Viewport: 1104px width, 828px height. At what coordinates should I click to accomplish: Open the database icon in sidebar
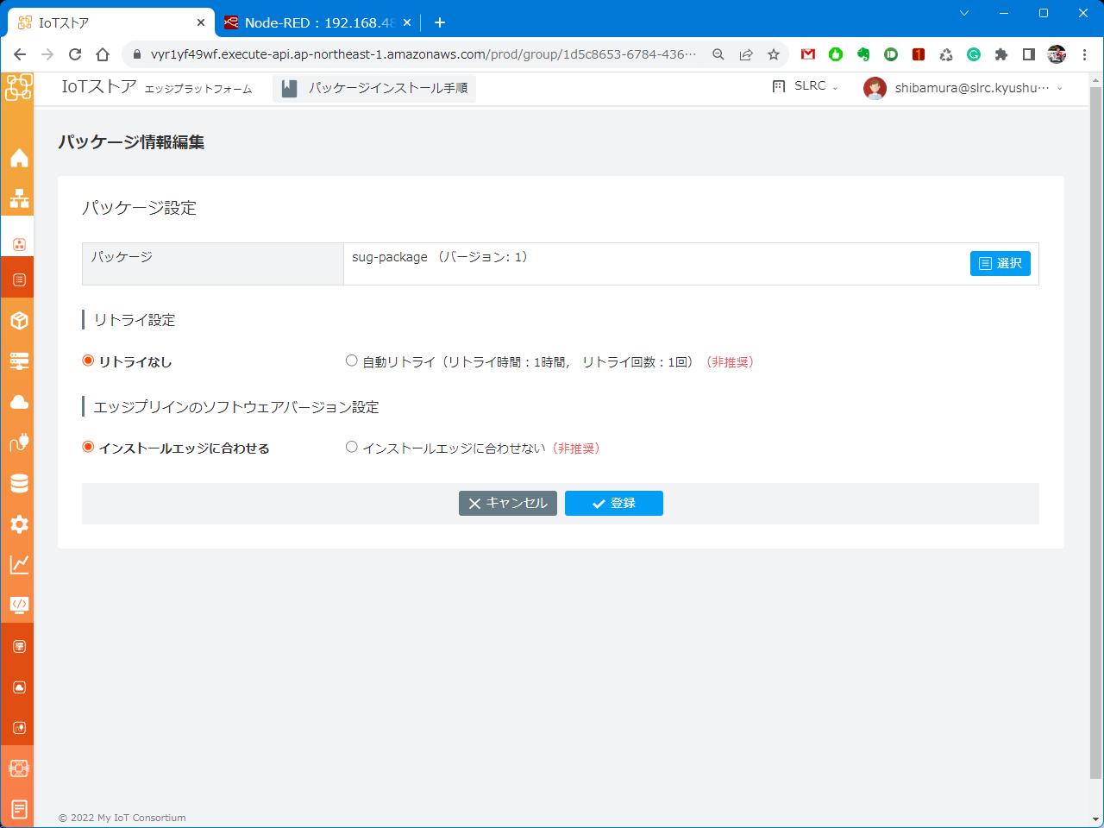tap(19, 483)
